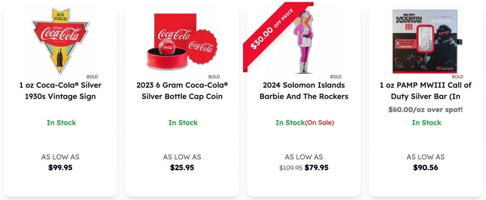
Task: Open the MWIII Call of Duty bar image
Action: point(425,42)
